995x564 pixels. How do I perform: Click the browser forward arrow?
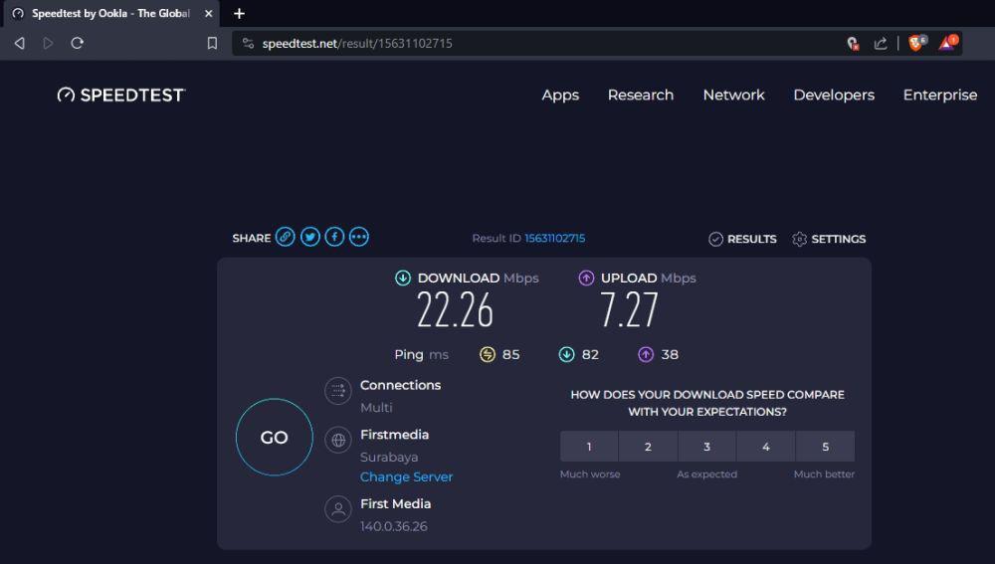(x=48, y=43)
